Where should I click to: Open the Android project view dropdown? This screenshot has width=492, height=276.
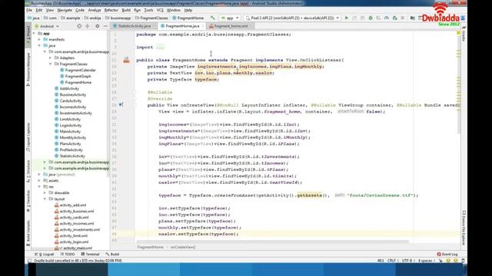click(47, 26)
